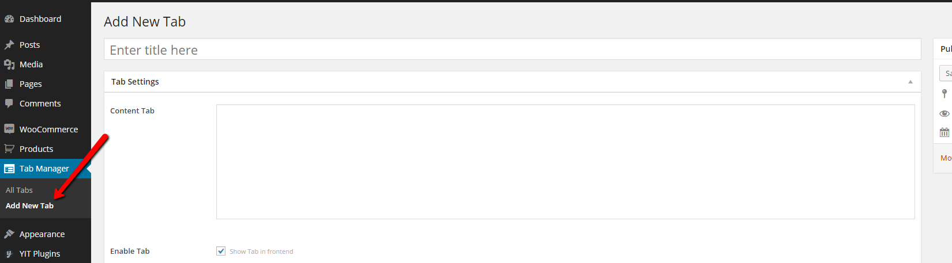This screenshot has height=263, width=952.
Task: Select Add New Tab submenu item
Action: click(29, 205)
